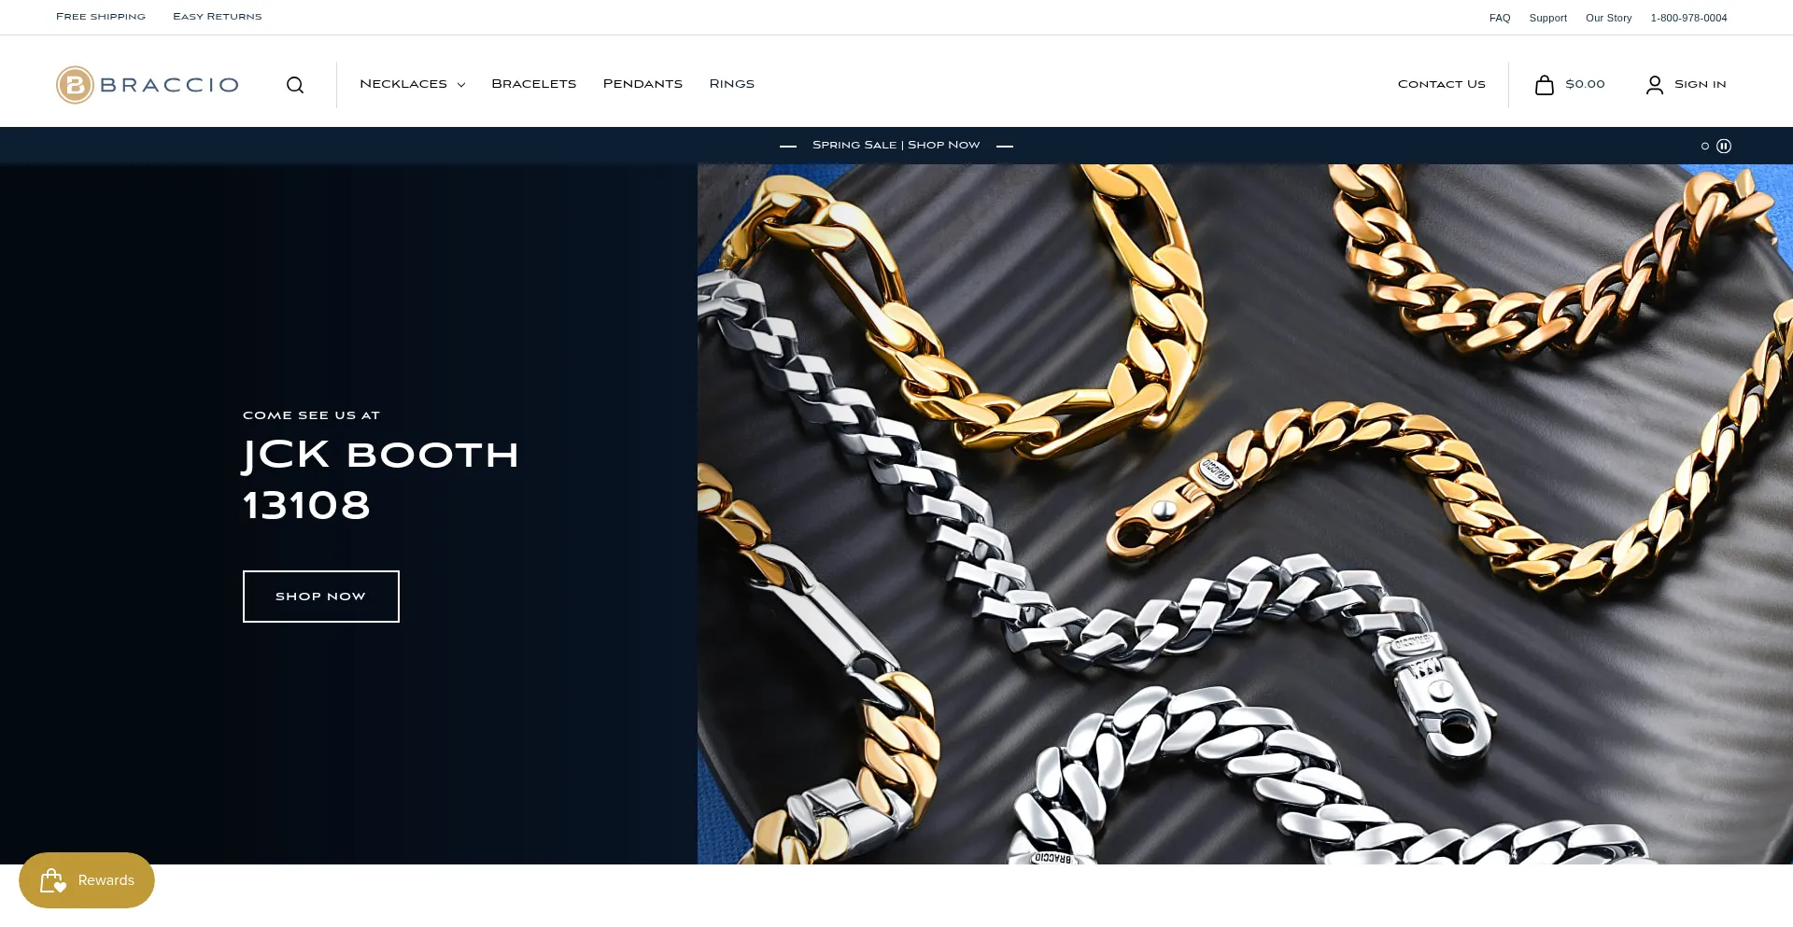
Task: Open the Rewards bag icon
Action: 53,880
